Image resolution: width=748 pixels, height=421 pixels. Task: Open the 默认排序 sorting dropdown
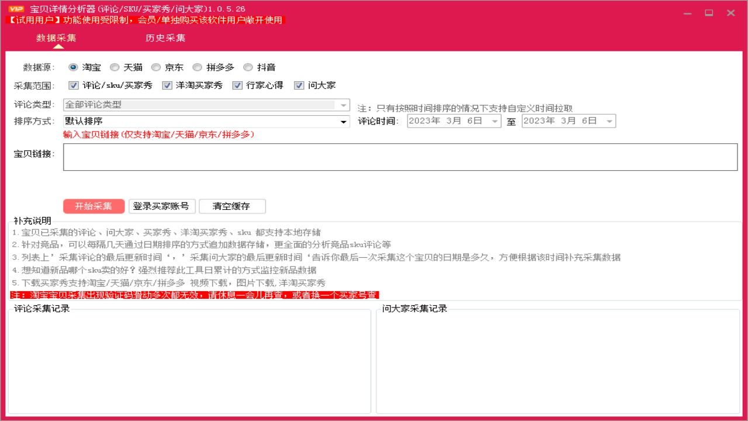[342, 122]
